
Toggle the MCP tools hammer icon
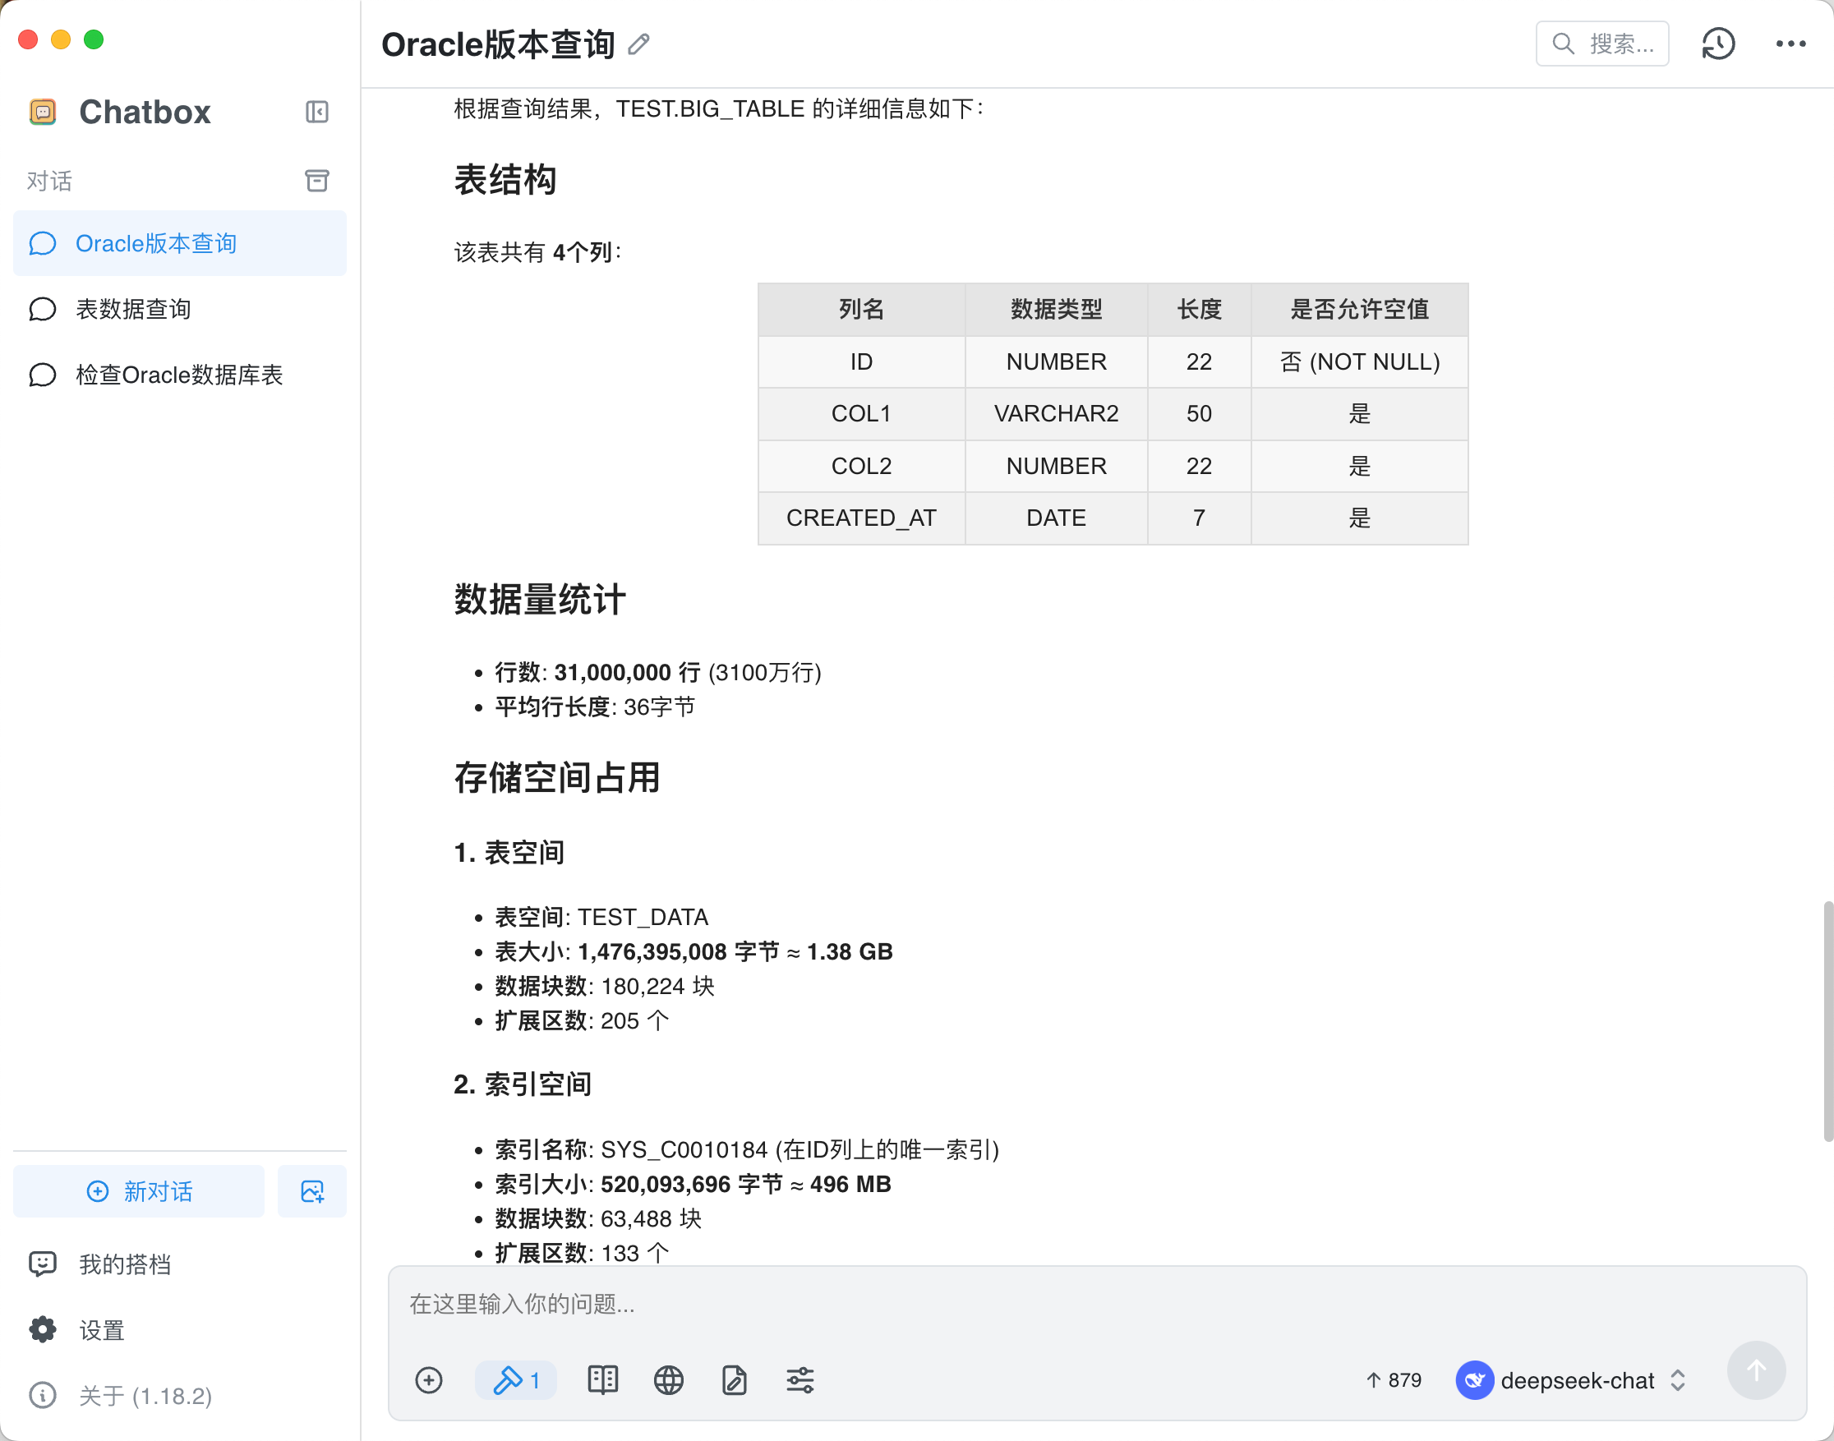515,1380
